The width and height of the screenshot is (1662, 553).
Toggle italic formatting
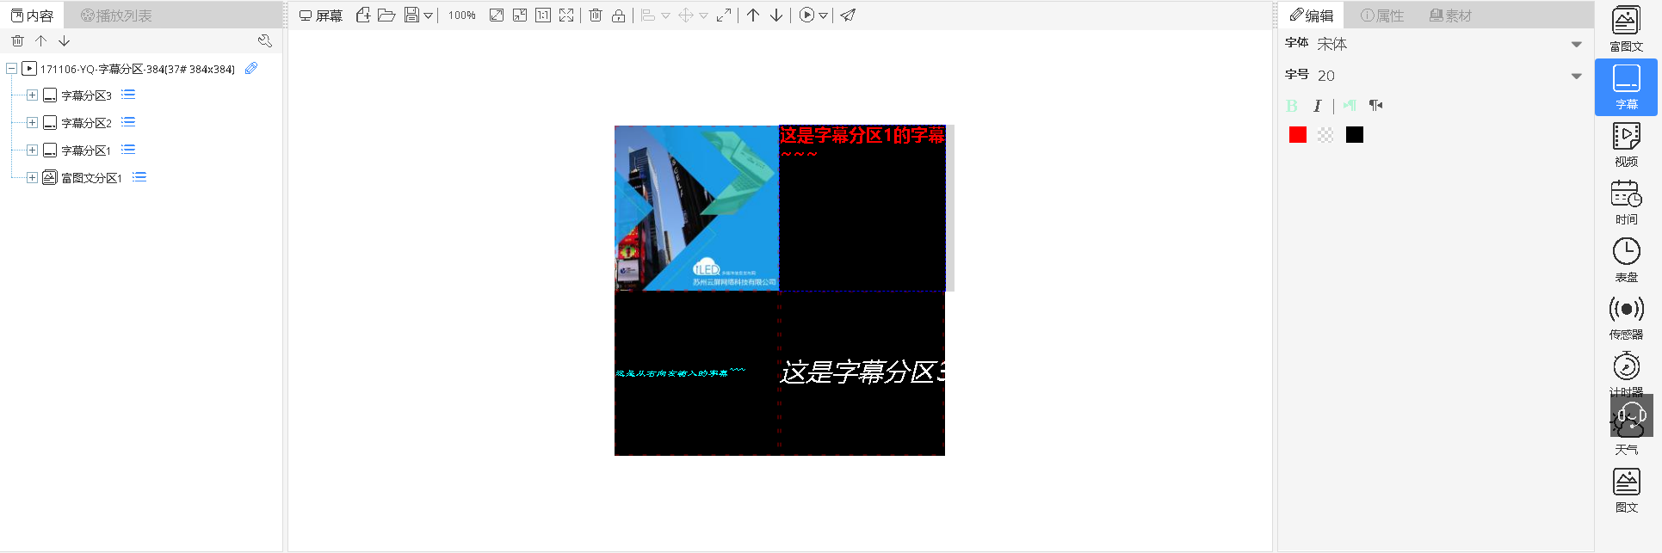1317,106
